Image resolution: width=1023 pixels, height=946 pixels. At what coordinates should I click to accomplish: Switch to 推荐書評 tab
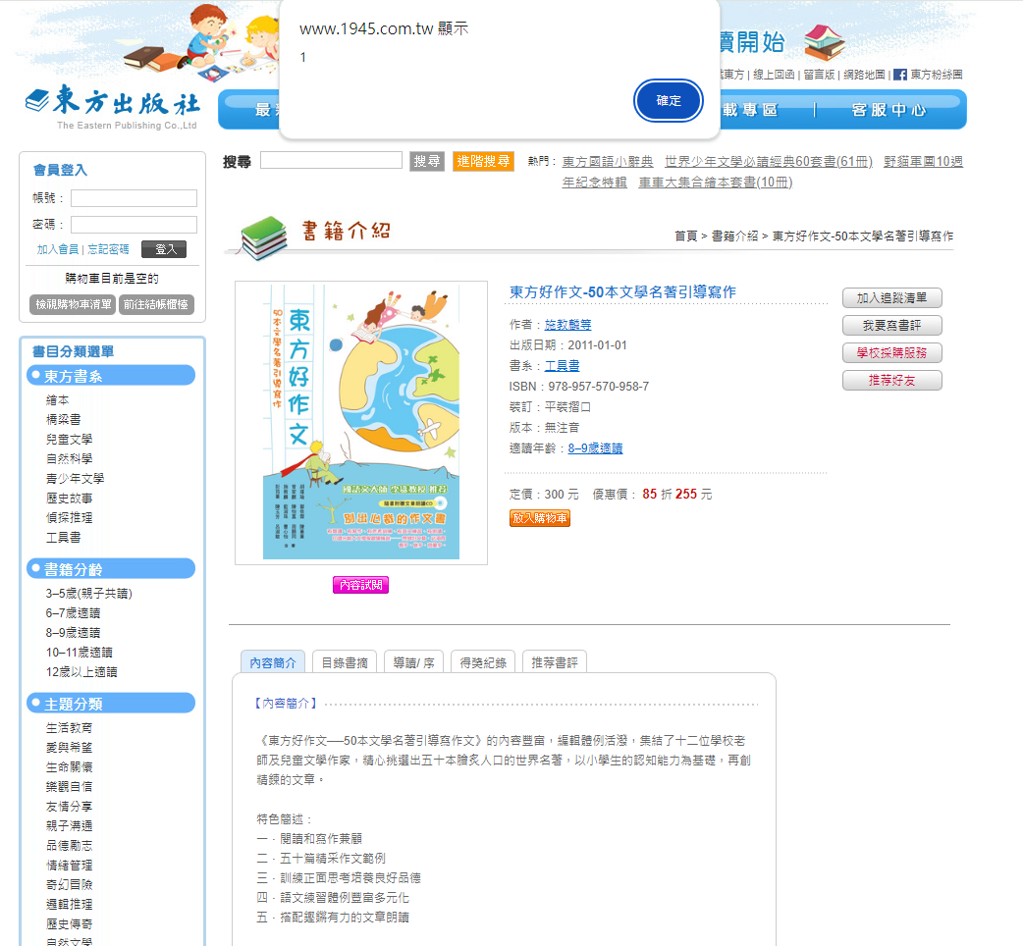pos(555,662)
